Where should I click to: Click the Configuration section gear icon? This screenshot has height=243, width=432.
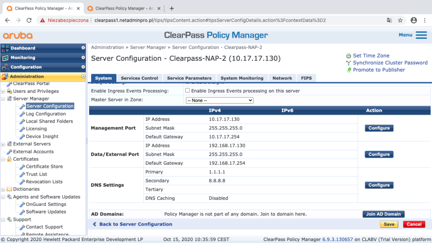5,67
